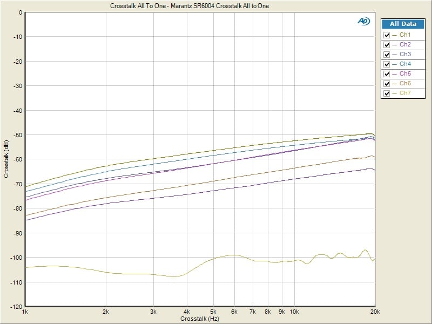Screen dimensions: 432x324
Task: Click the Ch7 color line swatch in legend
Action: pos(395,93)
